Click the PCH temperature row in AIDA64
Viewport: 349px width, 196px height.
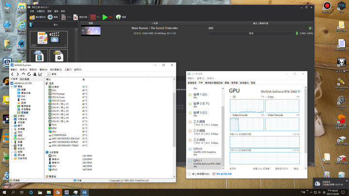click(x=109, y=125)
